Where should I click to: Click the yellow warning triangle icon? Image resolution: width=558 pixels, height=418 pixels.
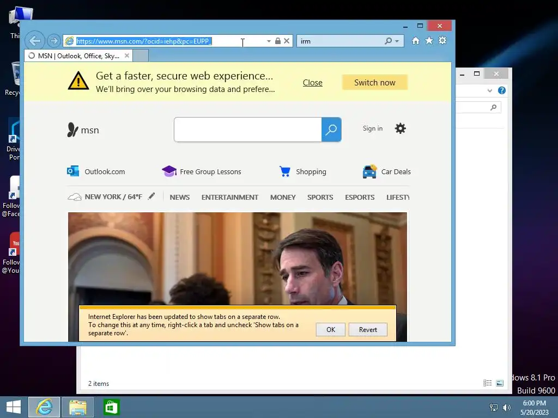[78, 81]
